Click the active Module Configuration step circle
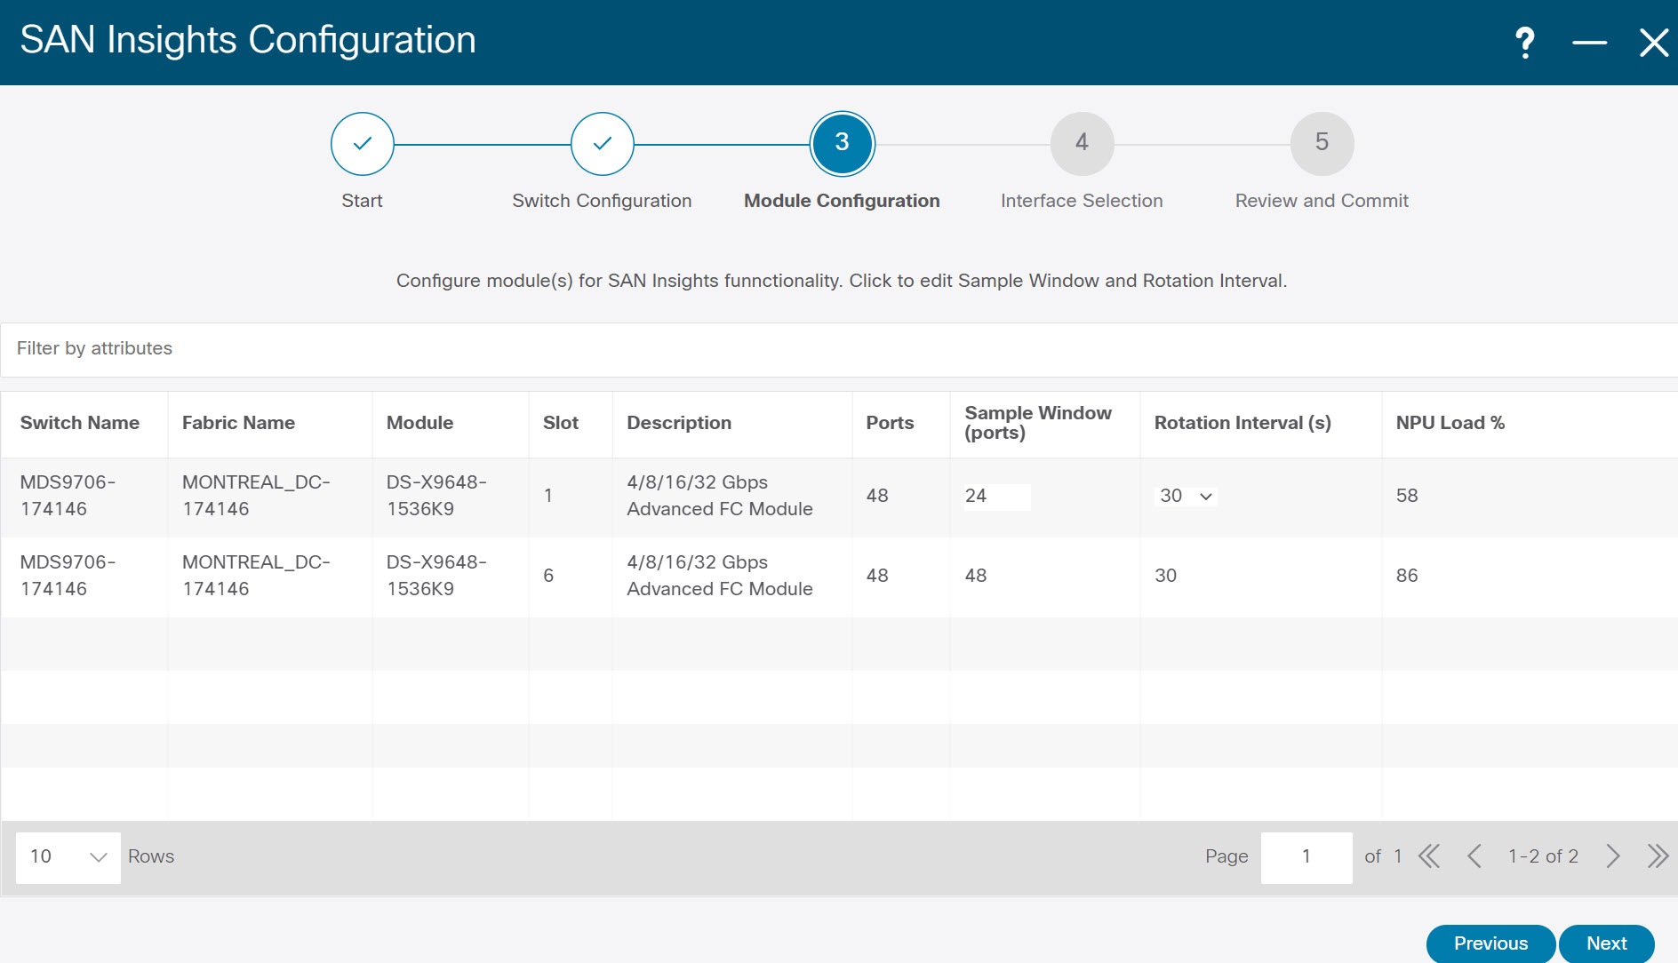This screenshot has height=963, width=1678. point(841,143)
